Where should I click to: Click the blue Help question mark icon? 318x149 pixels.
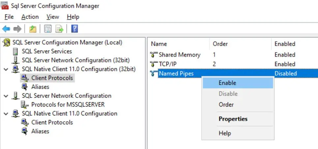click(74, 29)
